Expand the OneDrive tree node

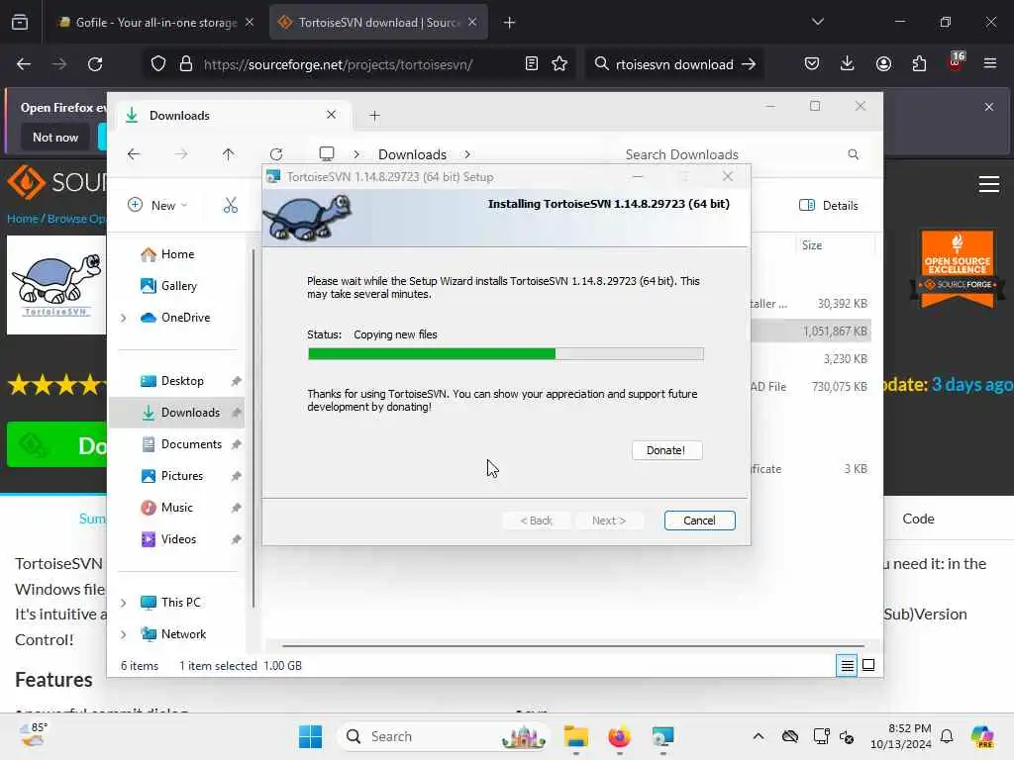[124, 318]
